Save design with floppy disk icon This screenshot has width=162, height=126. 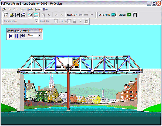[x=18, y=15]
